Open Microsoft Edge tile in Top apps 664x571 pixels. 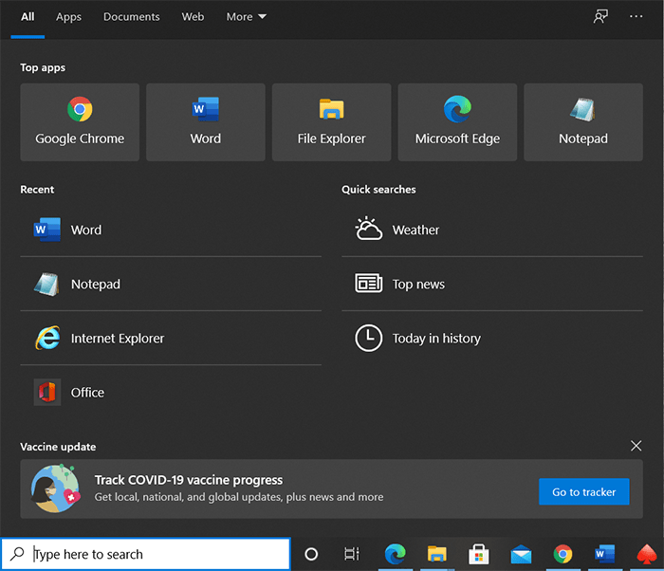click(457, 122)
